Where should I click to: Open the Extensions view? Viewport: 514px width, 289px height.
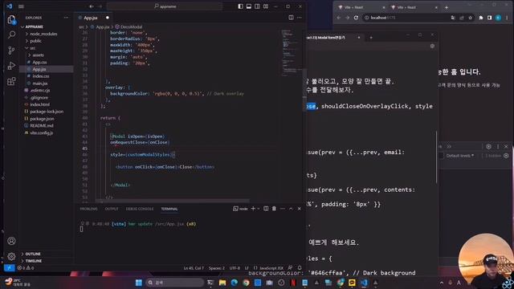pyautogui.click(x=11, y=81)
